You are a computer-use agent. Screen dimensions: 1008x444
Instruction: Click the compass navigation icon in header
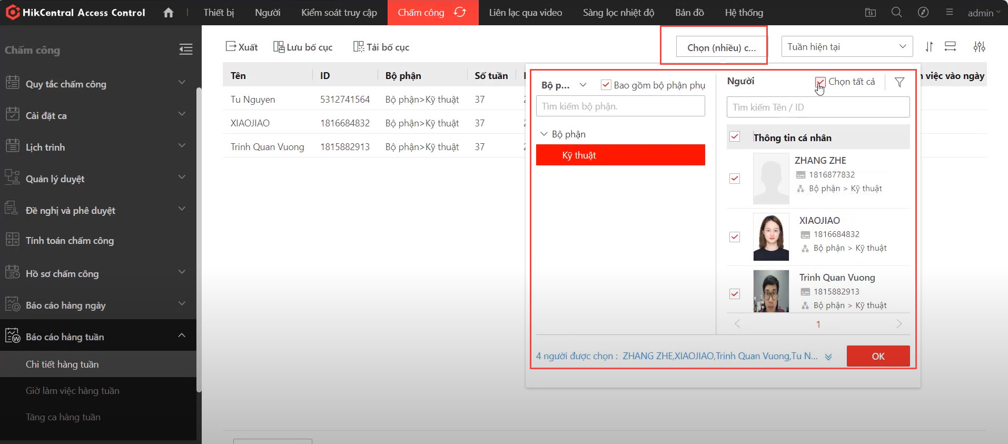(x=923, y=12)
